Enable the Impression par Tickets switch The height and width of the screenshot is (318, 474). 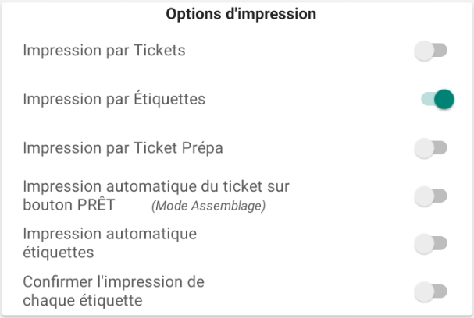pos(430,51)
